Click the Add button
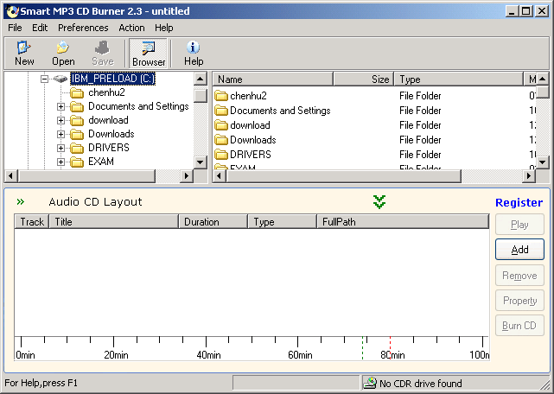 [x=519, y=250]
